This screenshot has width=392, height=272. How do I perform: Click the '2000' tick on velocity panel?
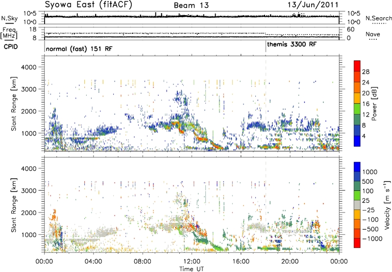point(29,213)
